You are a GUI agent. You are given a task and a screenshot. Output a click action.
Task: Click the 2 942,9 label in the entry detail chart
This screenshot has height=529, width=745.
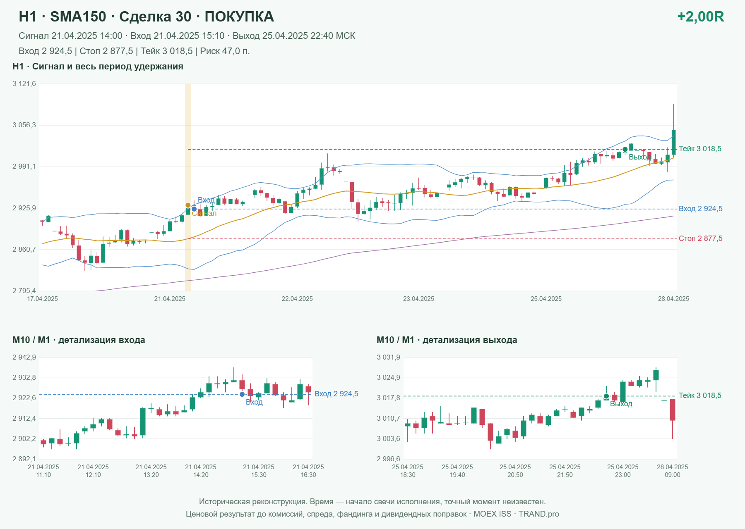pos(24,357)
